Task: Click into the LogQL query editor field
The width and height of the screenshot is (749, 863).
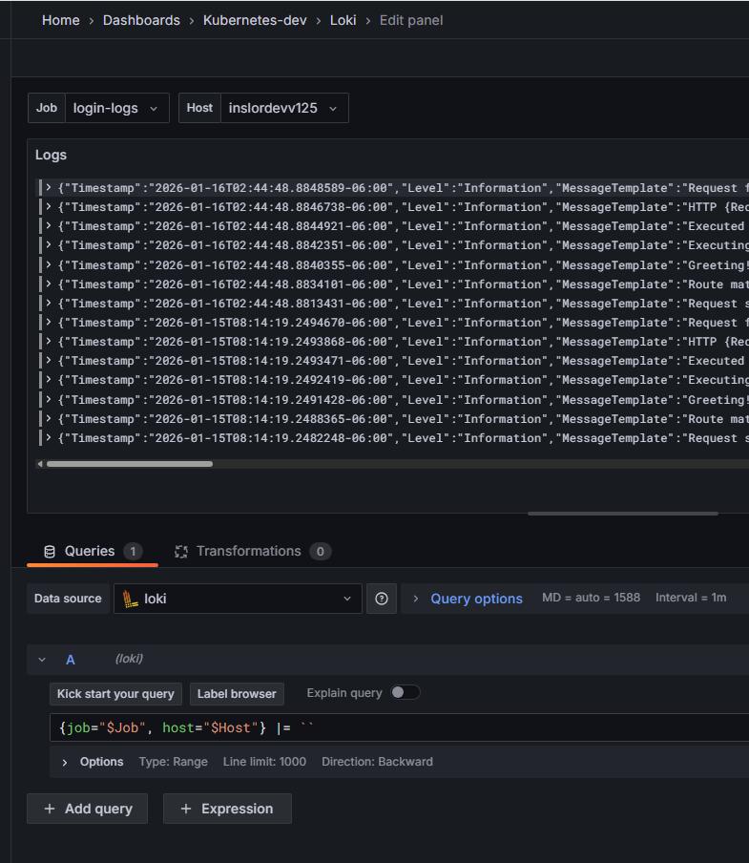Action: click(x=399, y=727)
